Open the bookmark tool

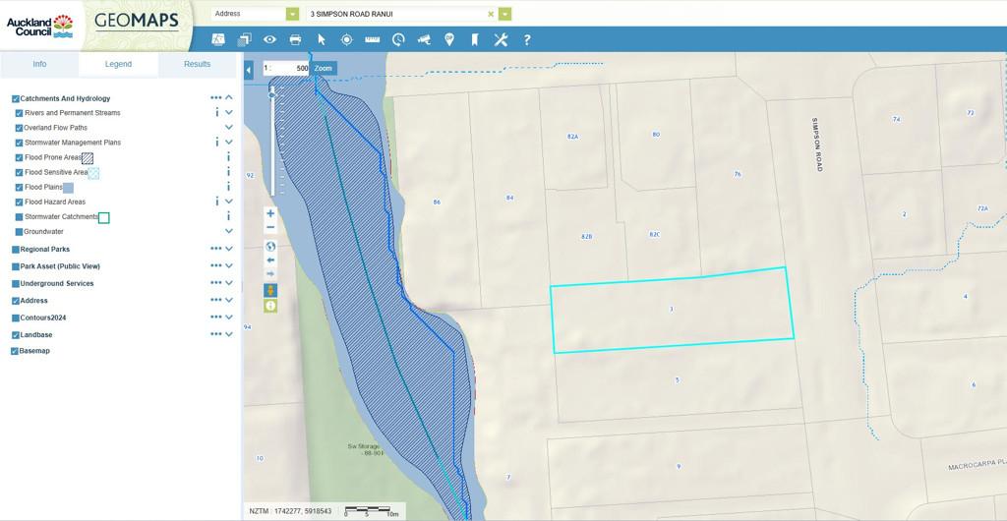(x=474, y=39)
